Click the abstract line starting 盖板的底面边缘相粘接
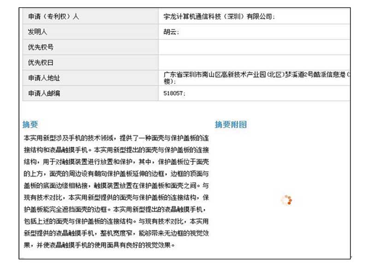The width and height of the screenshot is (369, 277). [116, 186]
